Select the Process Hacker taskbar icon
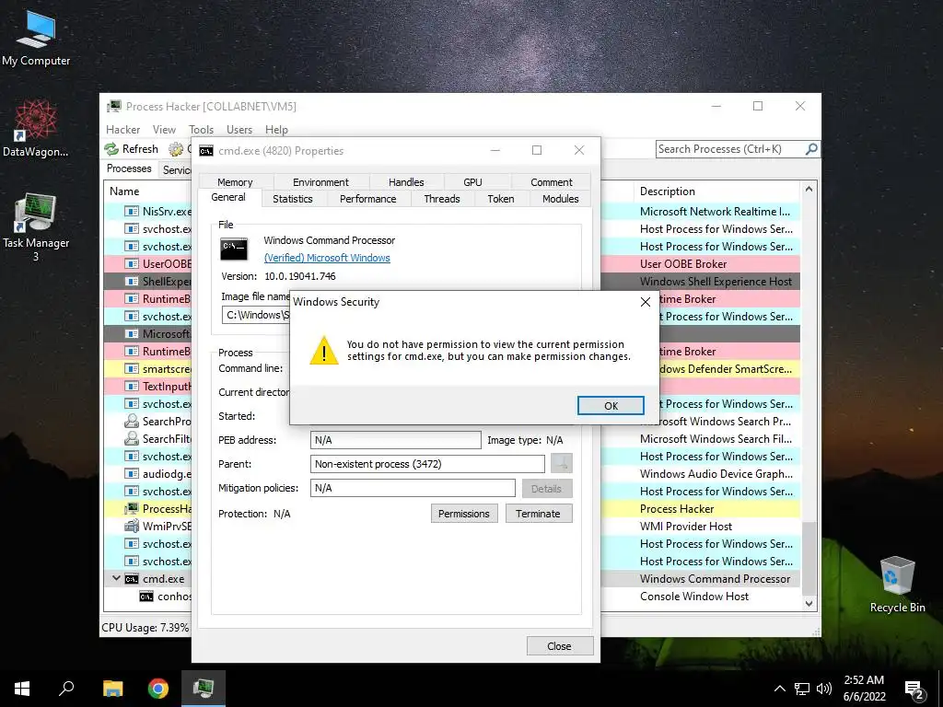The height and width of the screenshot is (707, 943). 204,689
